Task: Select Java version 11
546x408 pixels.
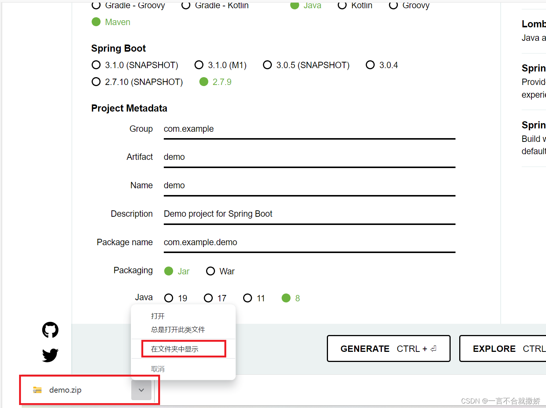Action: (254, 298)
